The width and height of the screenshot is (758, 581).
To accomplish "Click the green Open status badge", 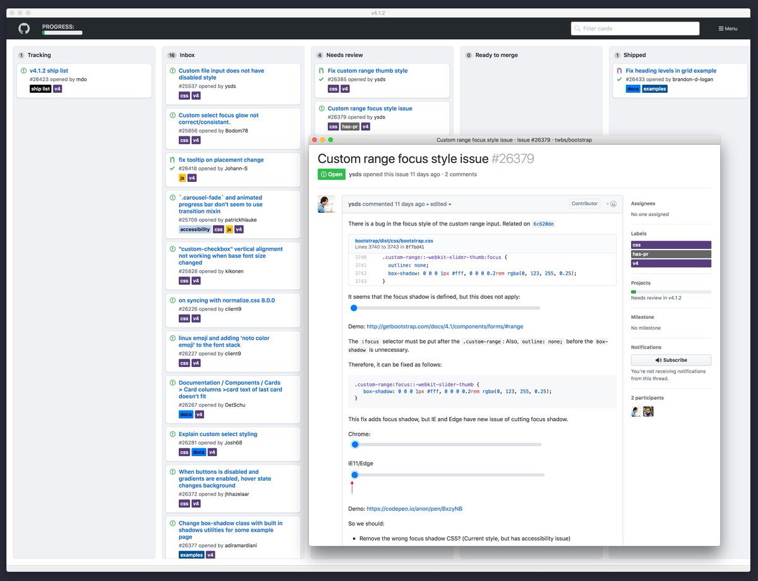I will (x=332, y=174).
